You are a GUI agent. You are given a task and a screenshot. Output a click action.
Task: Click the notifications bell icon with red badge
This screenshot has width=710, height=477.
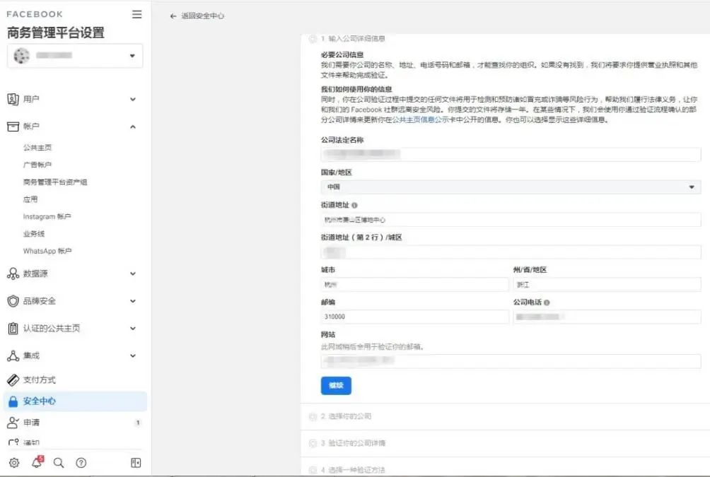(x=38, y=463)
